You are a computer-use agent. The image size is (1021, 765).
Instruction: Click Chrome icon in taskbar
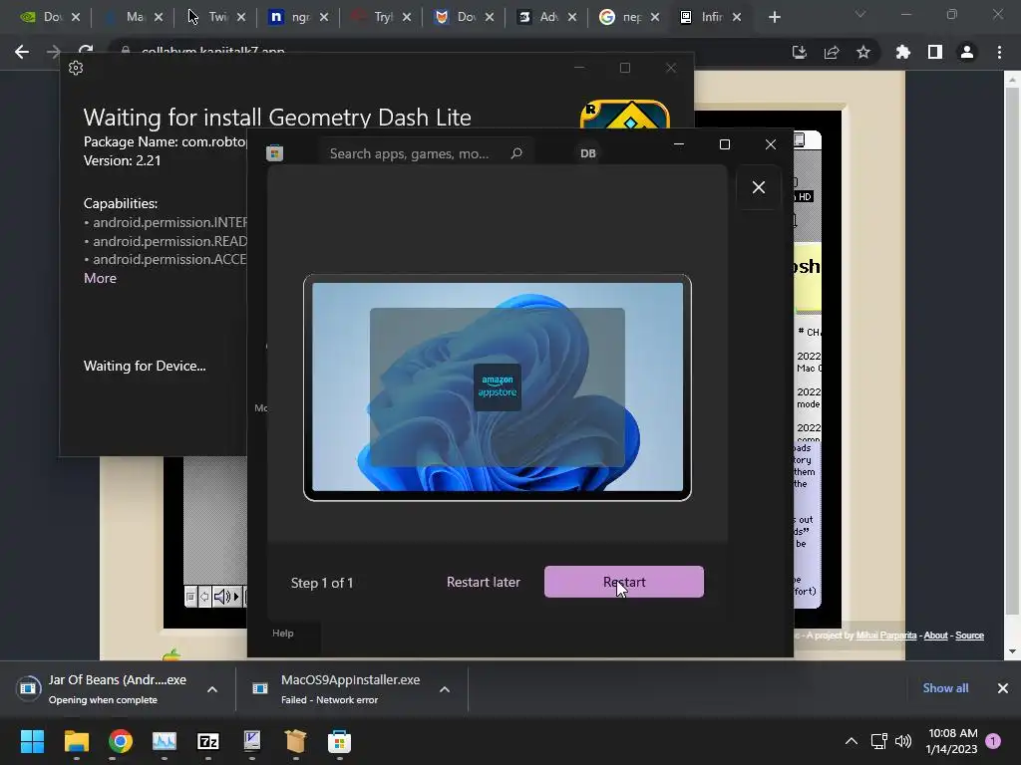click(x=121, y=741)
